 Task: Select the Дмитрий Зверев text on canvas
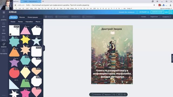(112, 29)
